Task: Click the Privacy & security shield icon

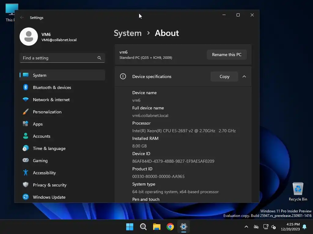Action: tap(26, 185)
